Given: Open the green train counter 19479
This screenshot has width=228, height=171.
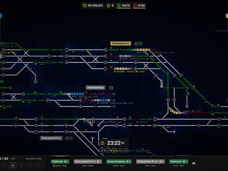Looking at the screenshot, I should [123, 6].
